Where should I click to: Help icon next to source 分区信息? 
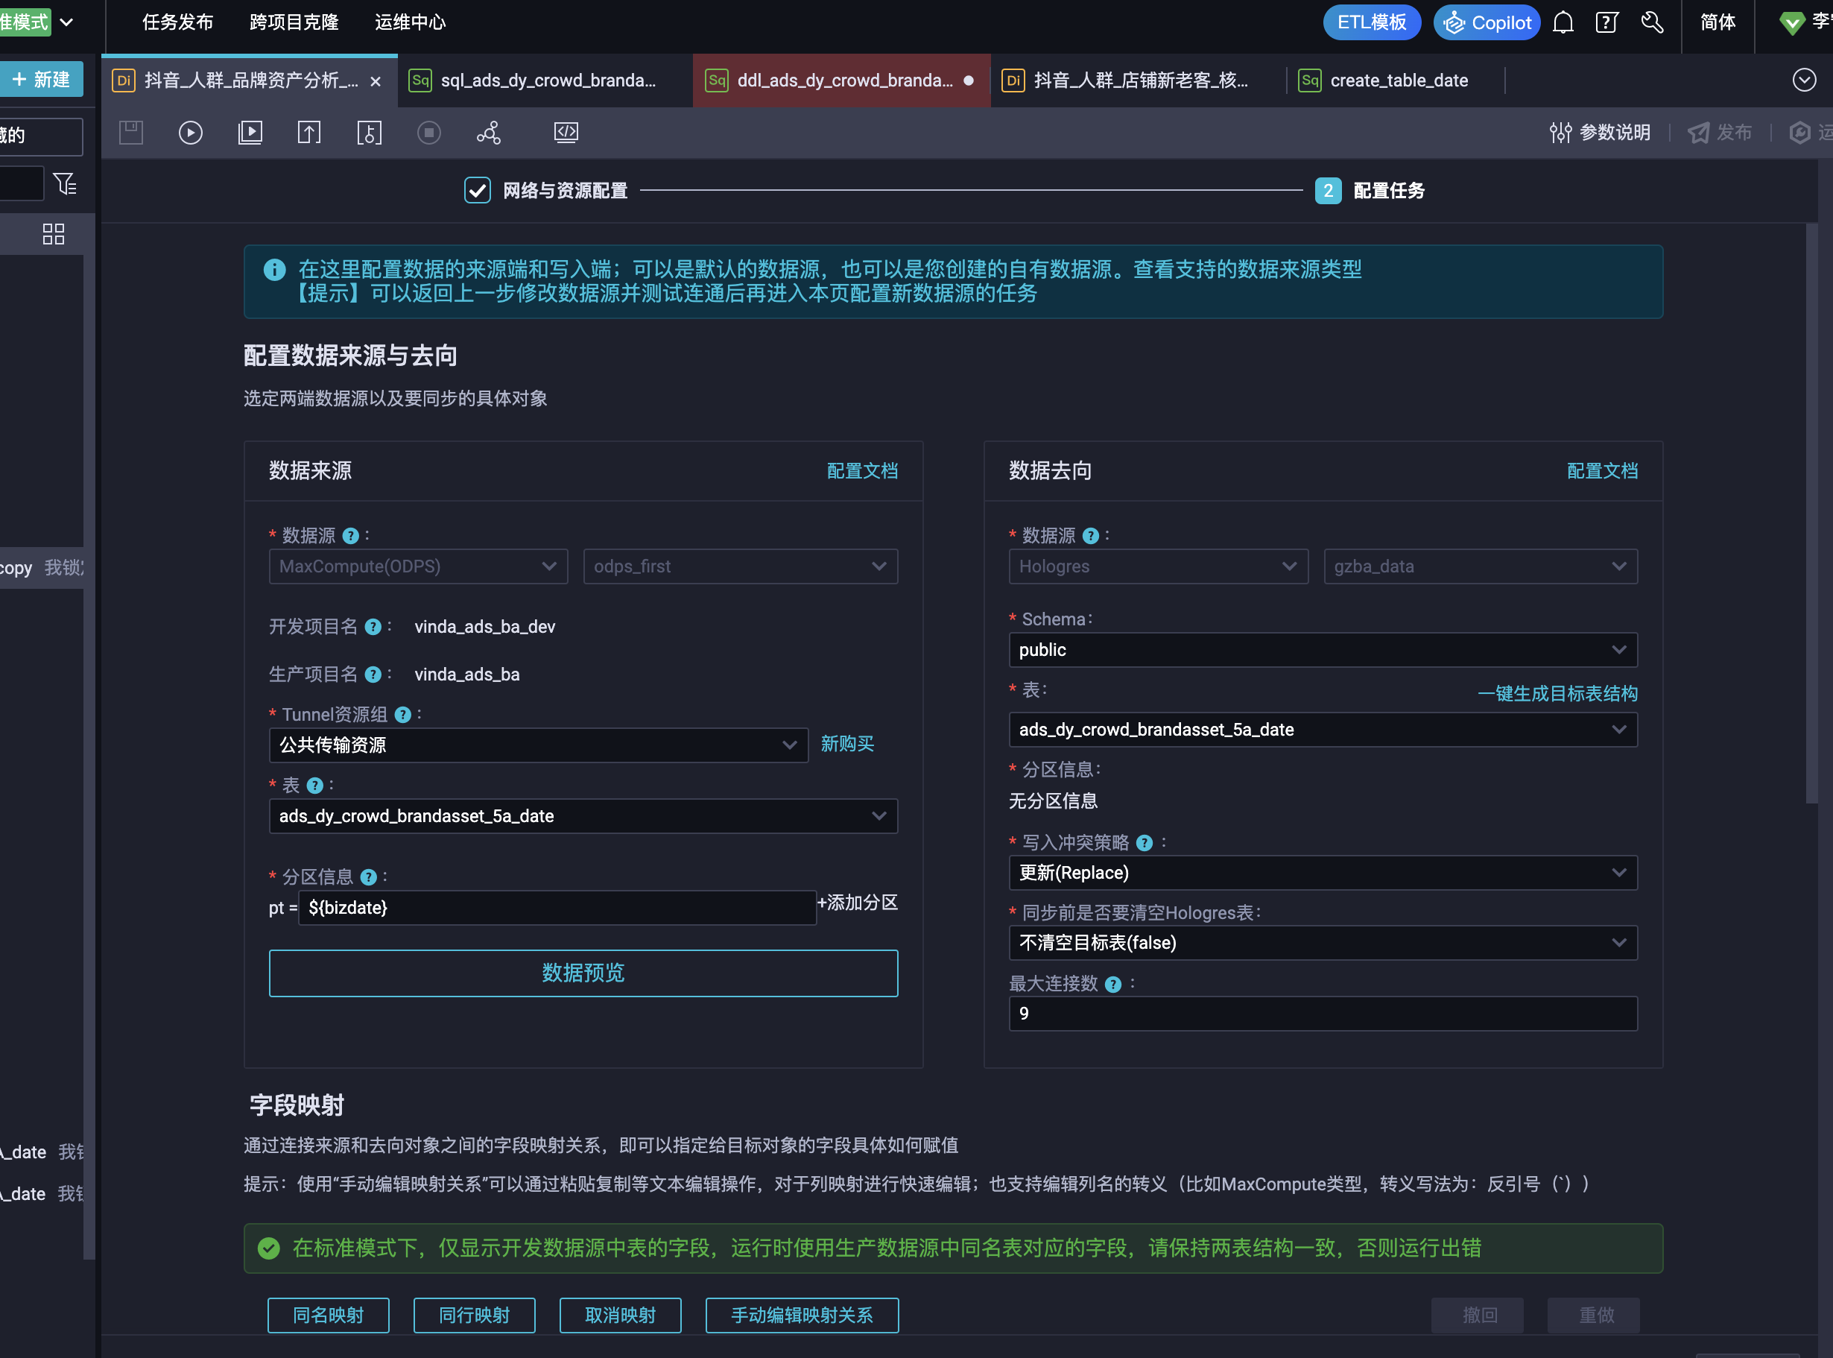369,878
